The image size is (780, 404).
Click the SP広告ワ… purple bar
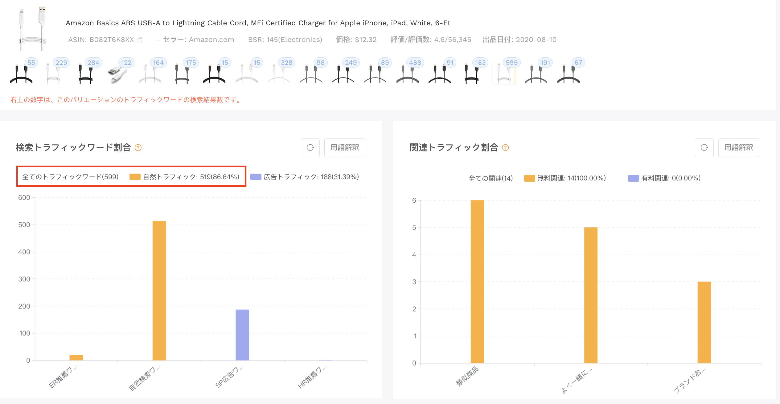click(x=242, y=335)
